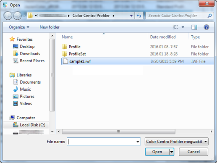Select Libraries in the navigation pane
This screenshot has width=217, height=163.
tap(24, 75)
